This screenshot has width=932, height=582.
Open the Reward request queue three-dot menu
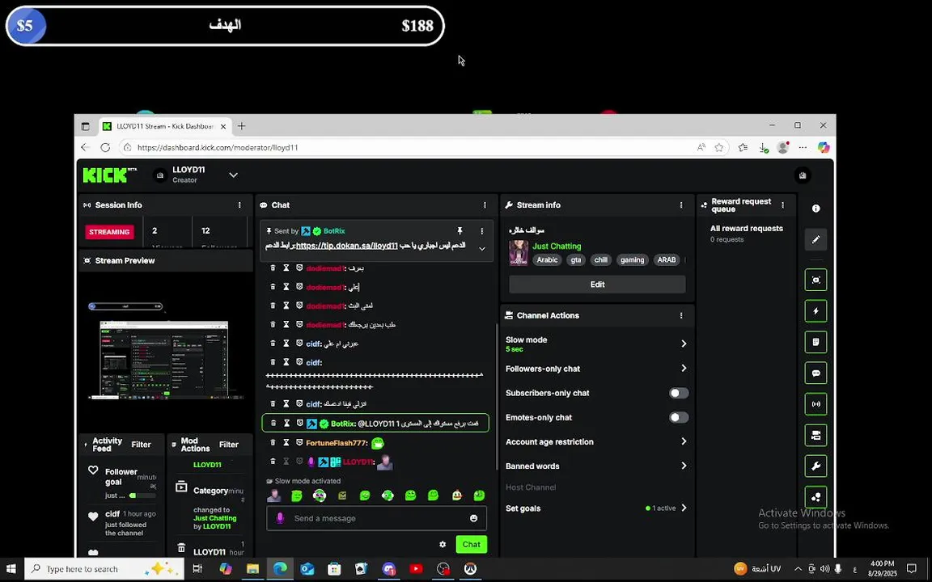pos(783,205)
